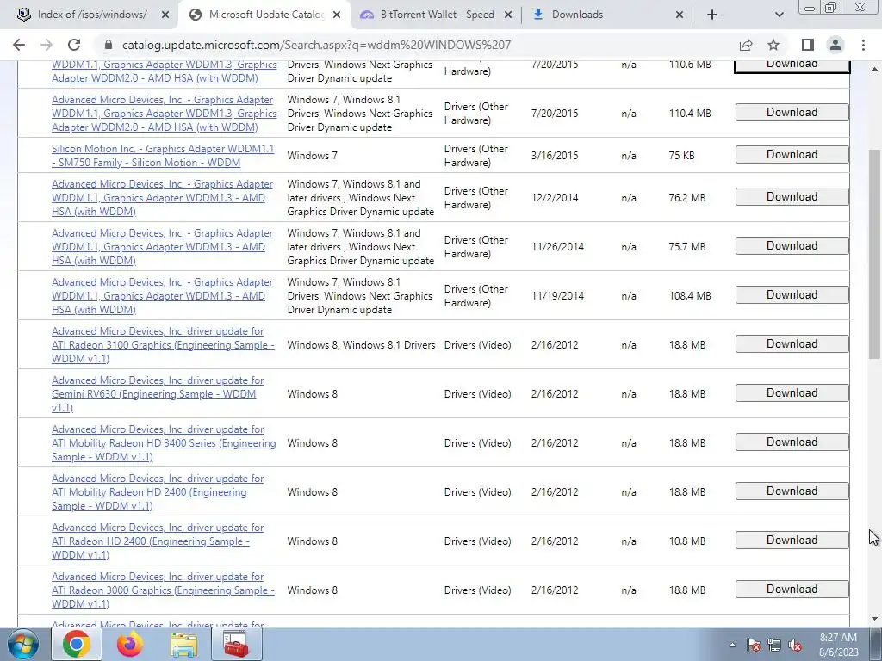Screen dimensions: 882x661
Task: Select the 3/16/2015 date cell
Action: pos(555,156)
